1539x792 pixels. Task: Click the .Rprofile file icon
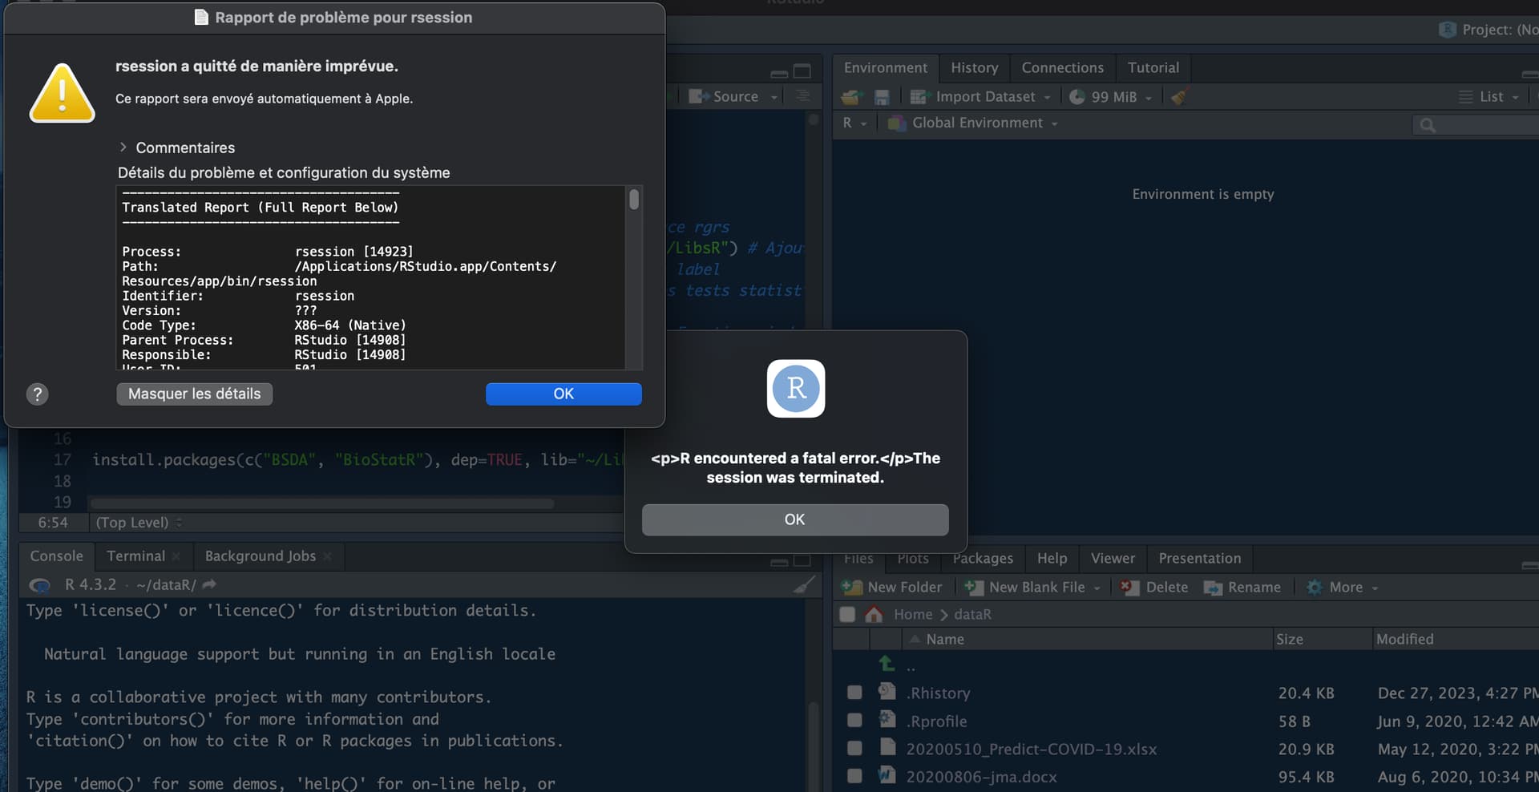pos(887,719)
